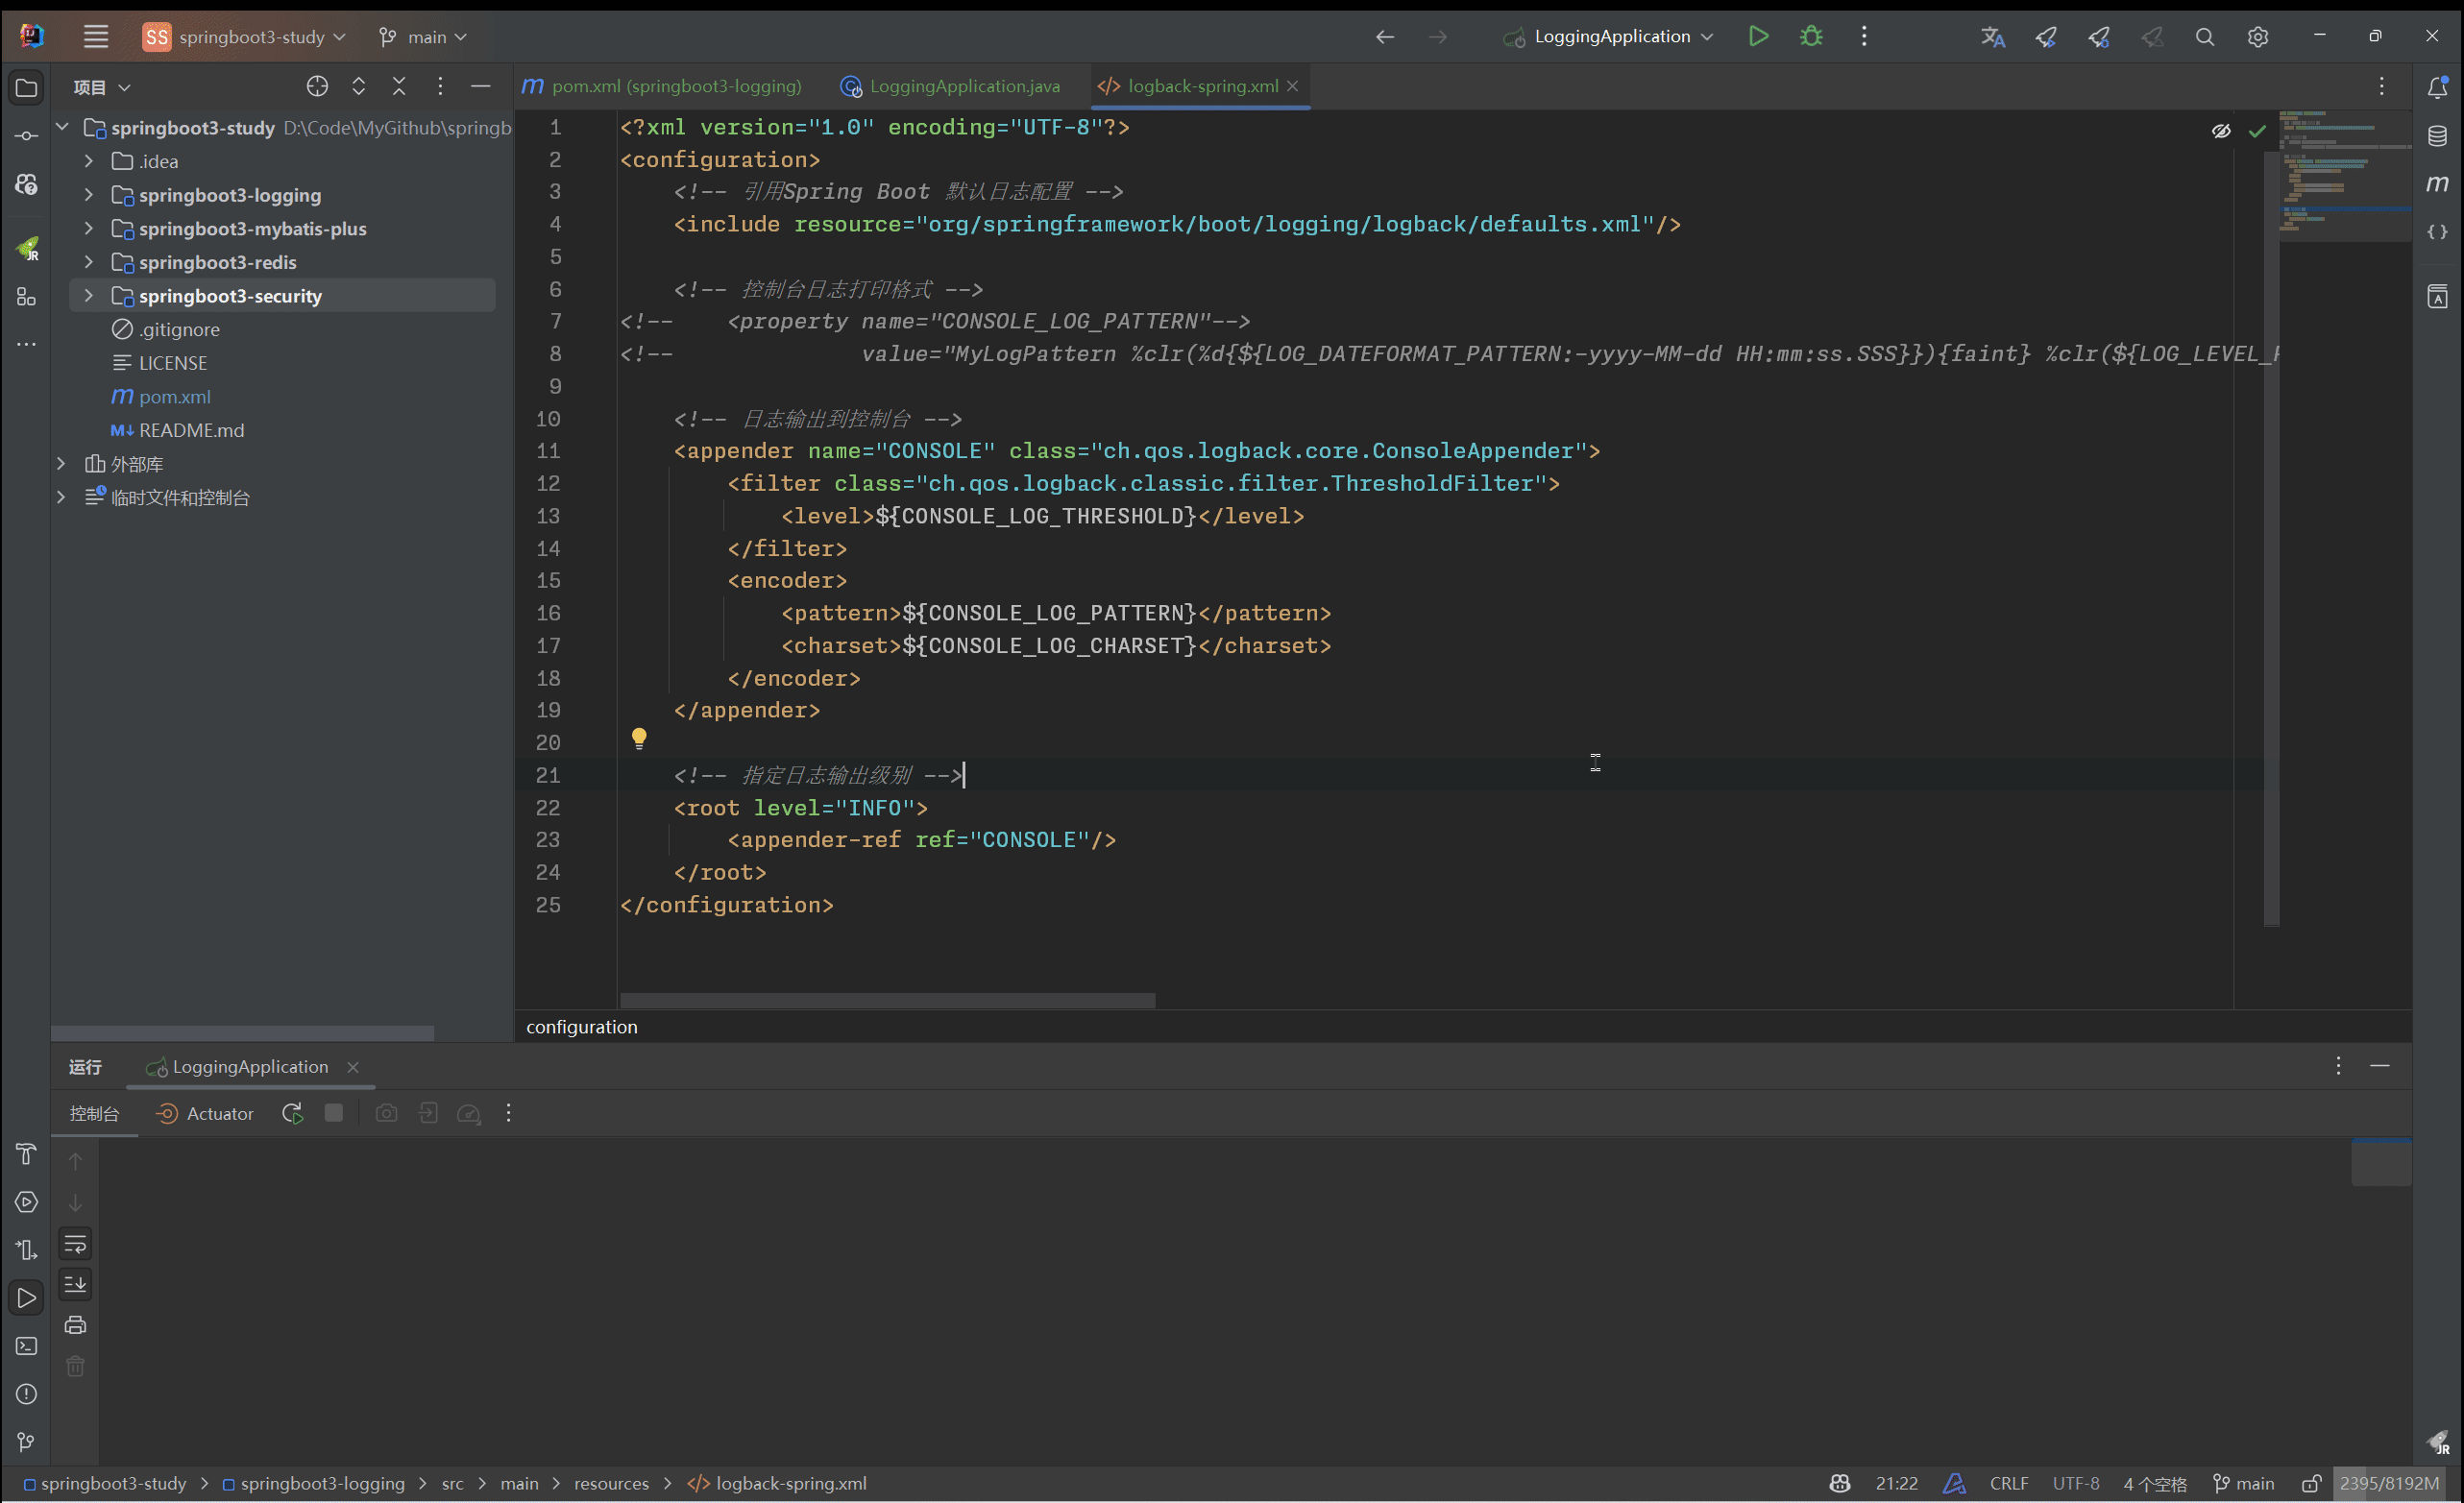Toggle soft-wrap in the console output
This screenshot has height=1503, width=2464.
(76, 1244)
